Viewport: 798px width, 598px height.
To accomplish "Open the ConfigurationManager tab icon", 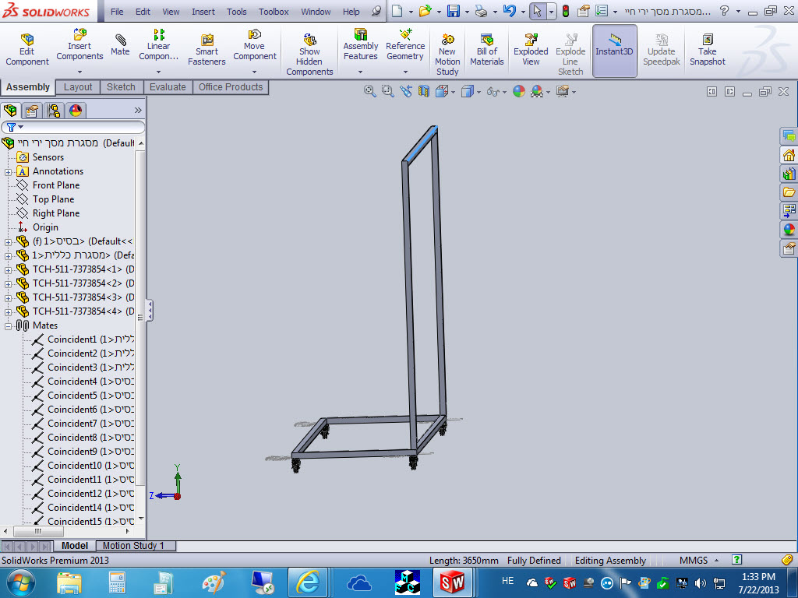I will [x=53, y=110].
